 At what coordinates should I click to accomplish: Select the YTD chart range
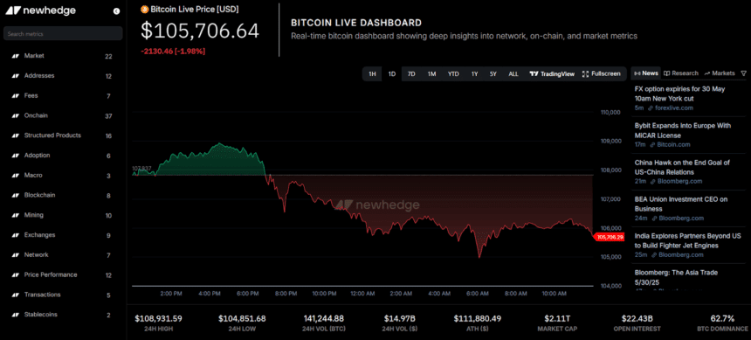pos(453,73)
